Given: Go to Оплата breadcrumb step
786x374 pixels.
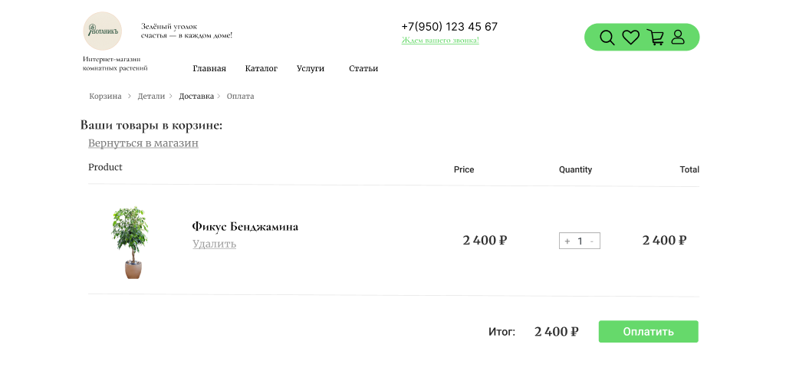Looking at the screenshot, I should point(240,96).
